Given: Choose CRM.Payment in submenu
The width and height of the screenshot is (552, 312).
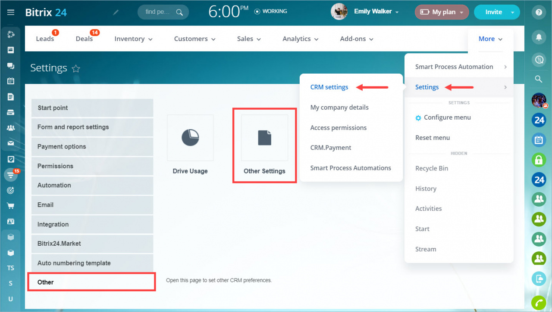Looking at the screenshot, I should pyautogui.click(x=331, y=148).
